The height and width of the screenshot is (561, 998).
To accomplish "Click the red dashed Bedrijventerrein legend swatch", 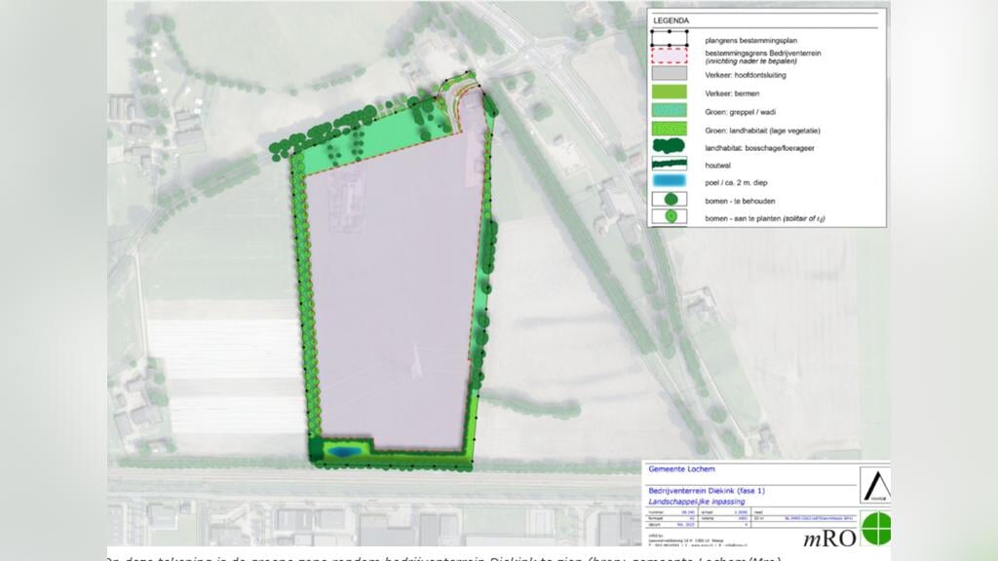I will click(x=669, y=56).
